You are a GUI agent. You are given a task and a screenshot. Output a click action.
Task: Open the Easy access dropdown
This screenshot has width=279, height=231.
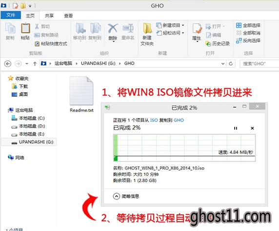(170, 33)
